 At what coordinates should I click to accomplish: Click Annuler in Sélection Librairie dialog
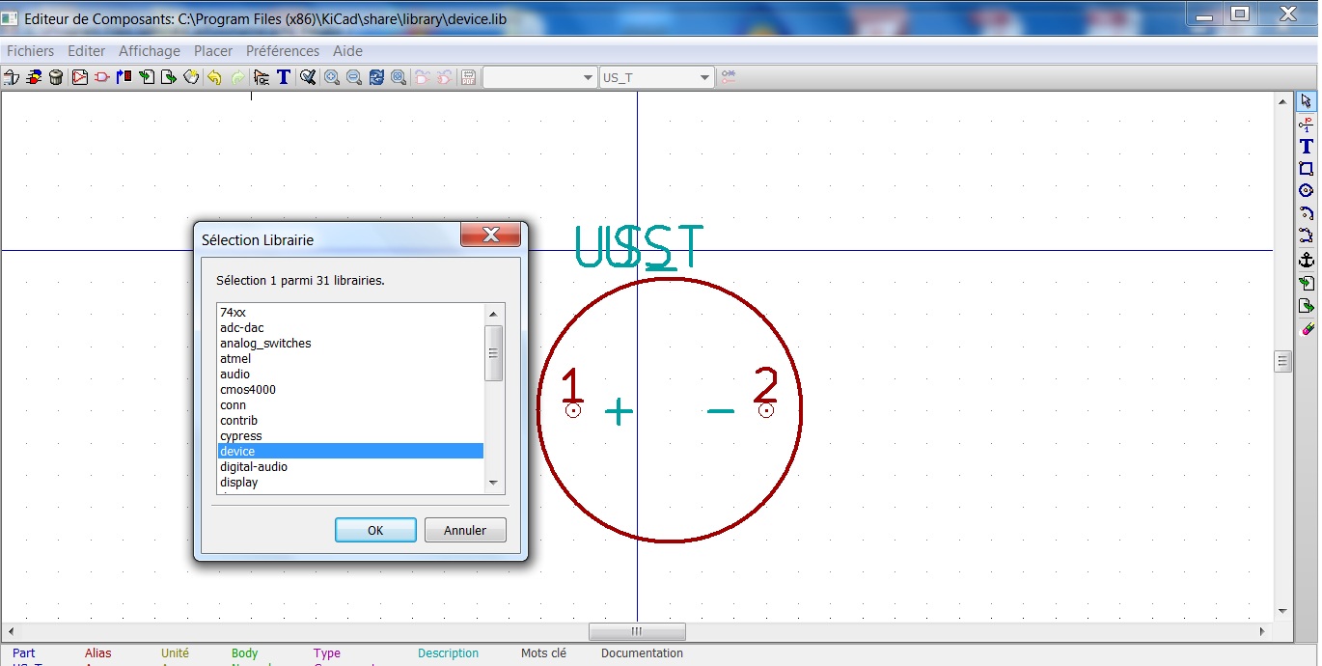click(465, 530)
